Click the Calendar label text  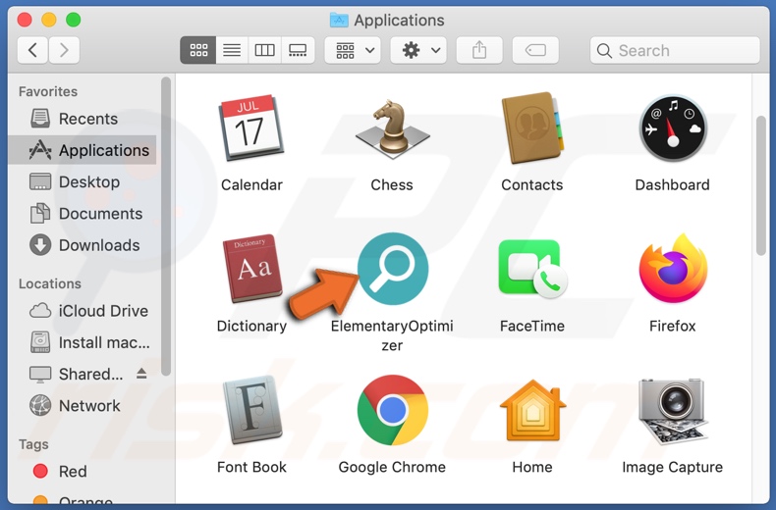click(251, 184)
